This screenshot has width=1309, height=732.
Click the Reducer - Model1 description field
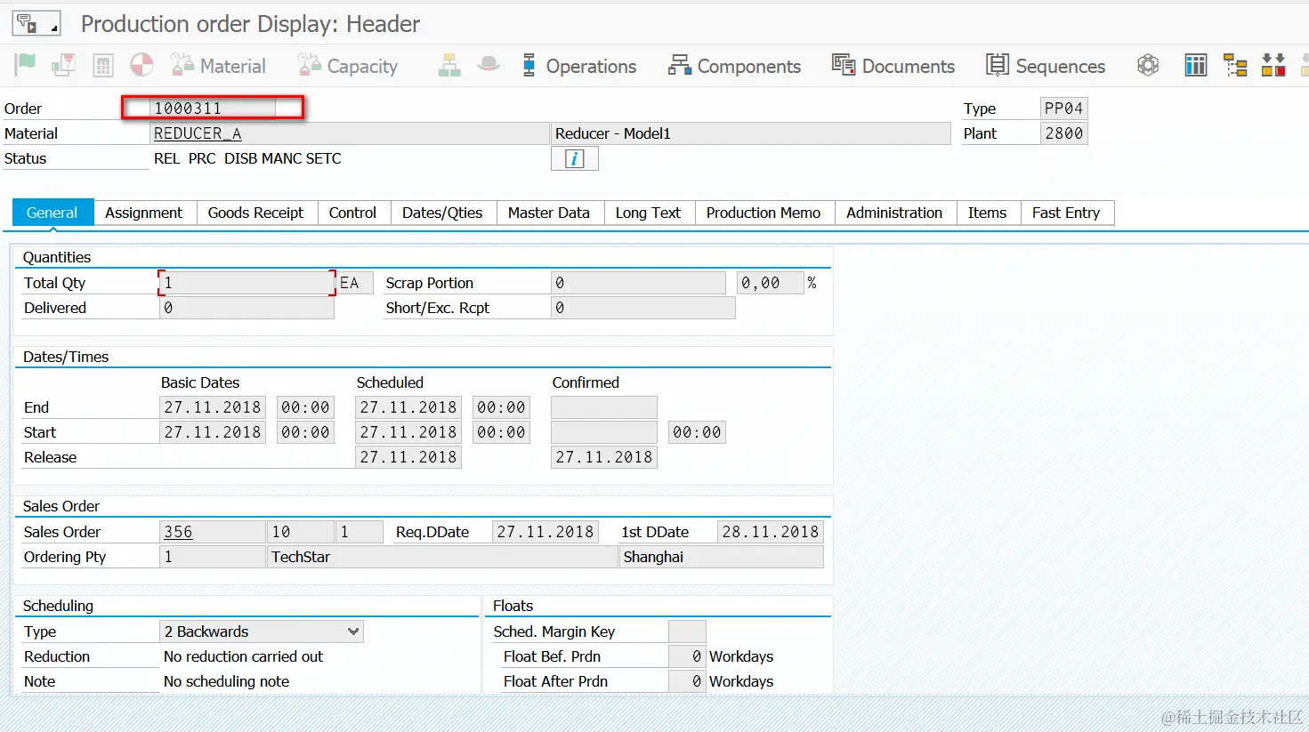(x=751, y=133)
